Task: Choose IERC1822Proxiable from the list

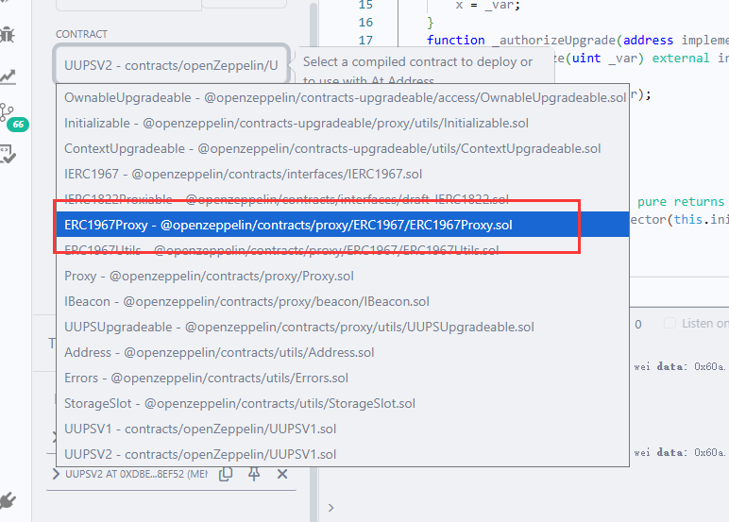Action: (343, 199)
